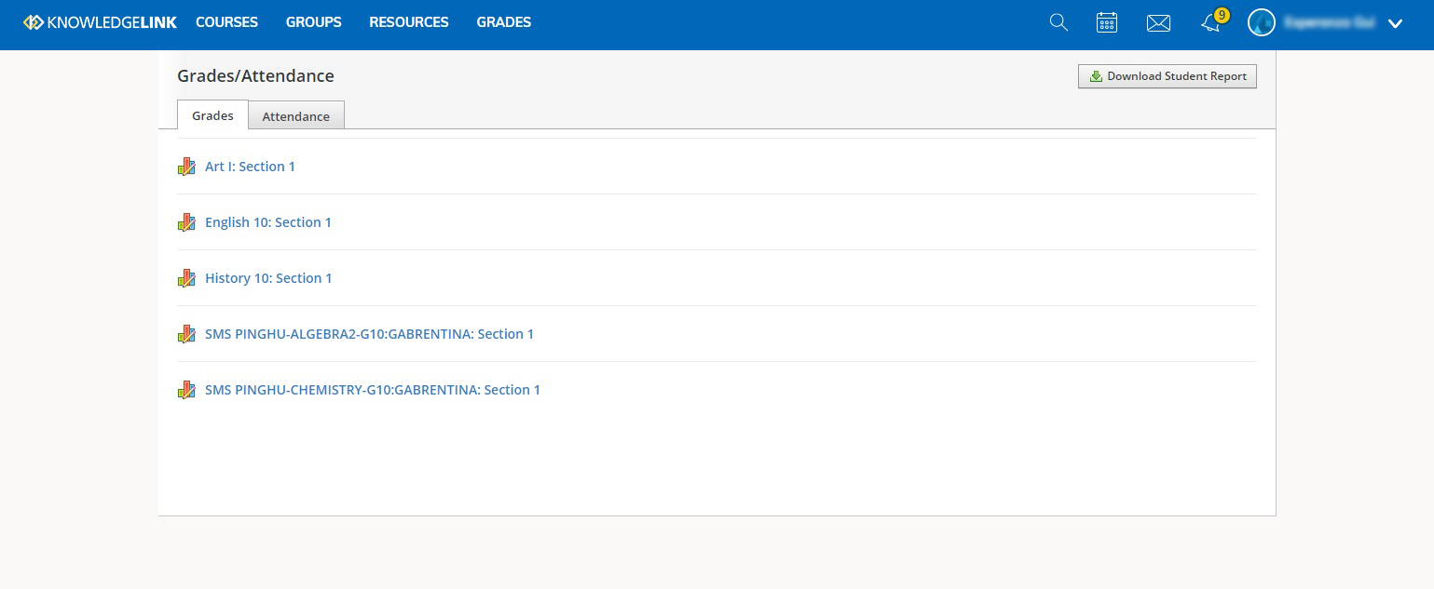The height and width of the screenshot is (589, 1434).
Task: Download Student Report
Action: tap(1168, 76)
